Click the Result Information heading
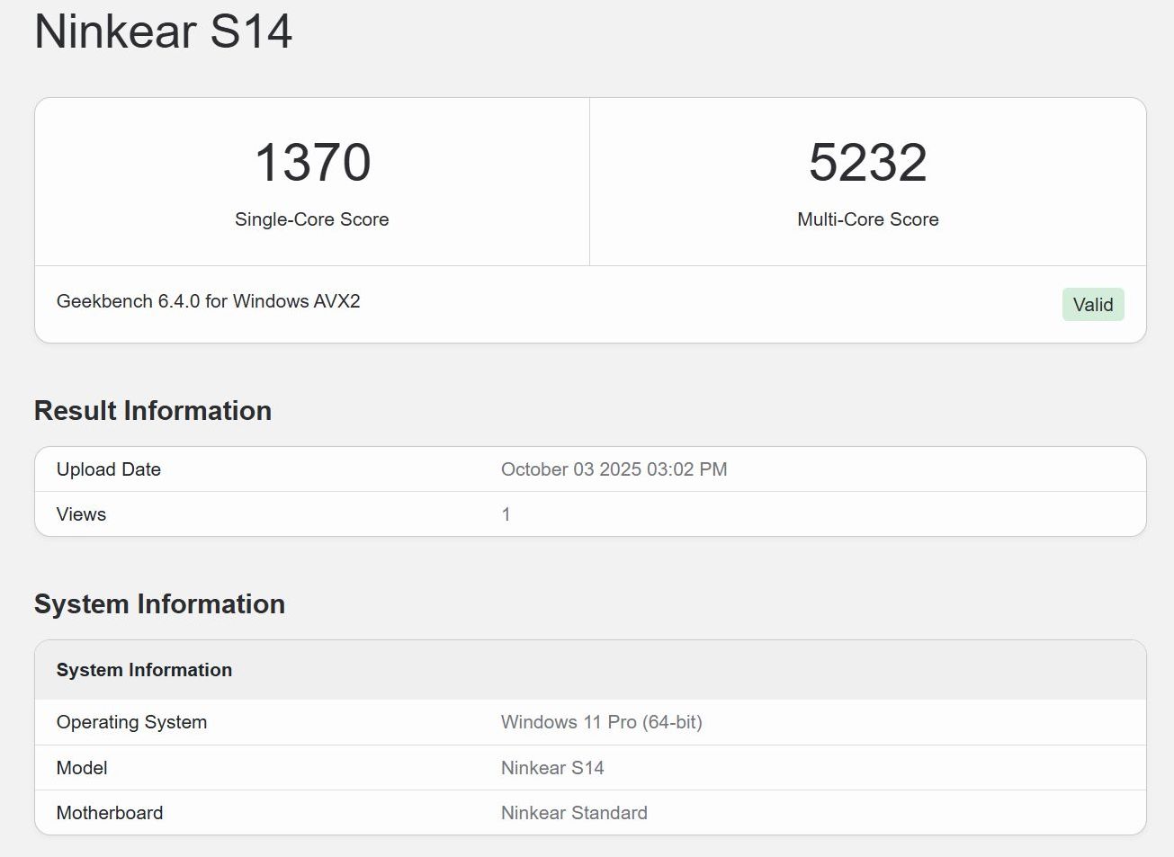Screen dimensions: 1174x857 [x=153, y=411]
